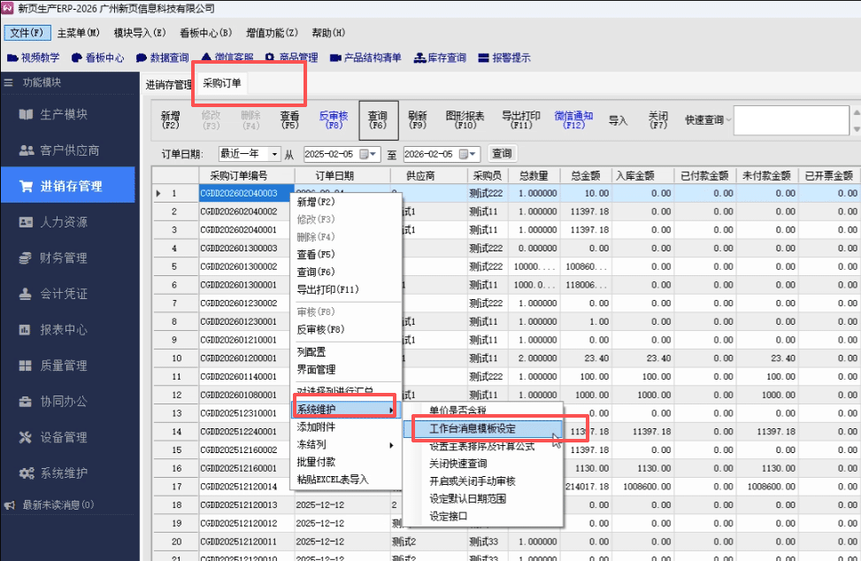861x561 pixels.
Task: Open 库存查询 inventory query shortcut
Action: coord(440,58)
